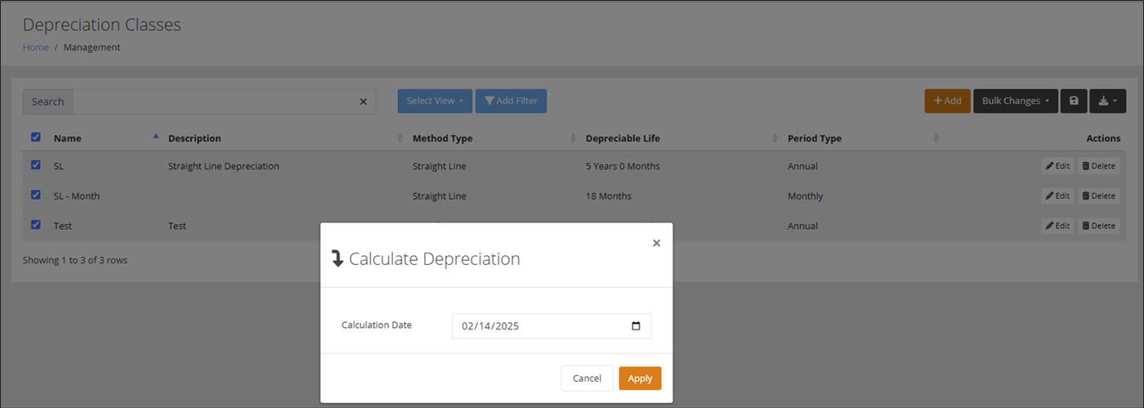Toggle the select-all header checkbox
The image size is (1144, 408).
(x=36, y=137)
